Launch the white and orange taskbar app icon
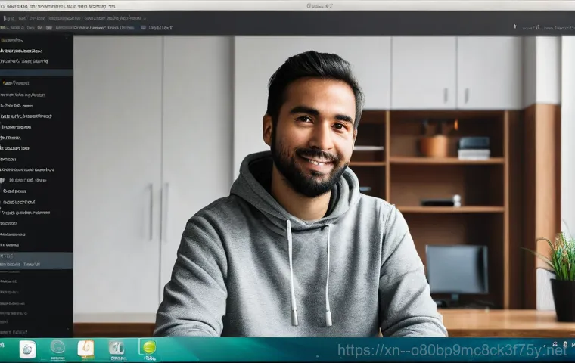 (86, 349)
